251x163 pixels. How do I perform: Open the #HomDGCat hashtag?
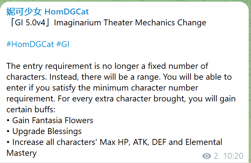click(x=30, y=44)
